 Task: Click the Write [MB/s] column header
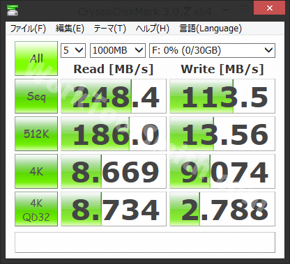pos(222,69)
